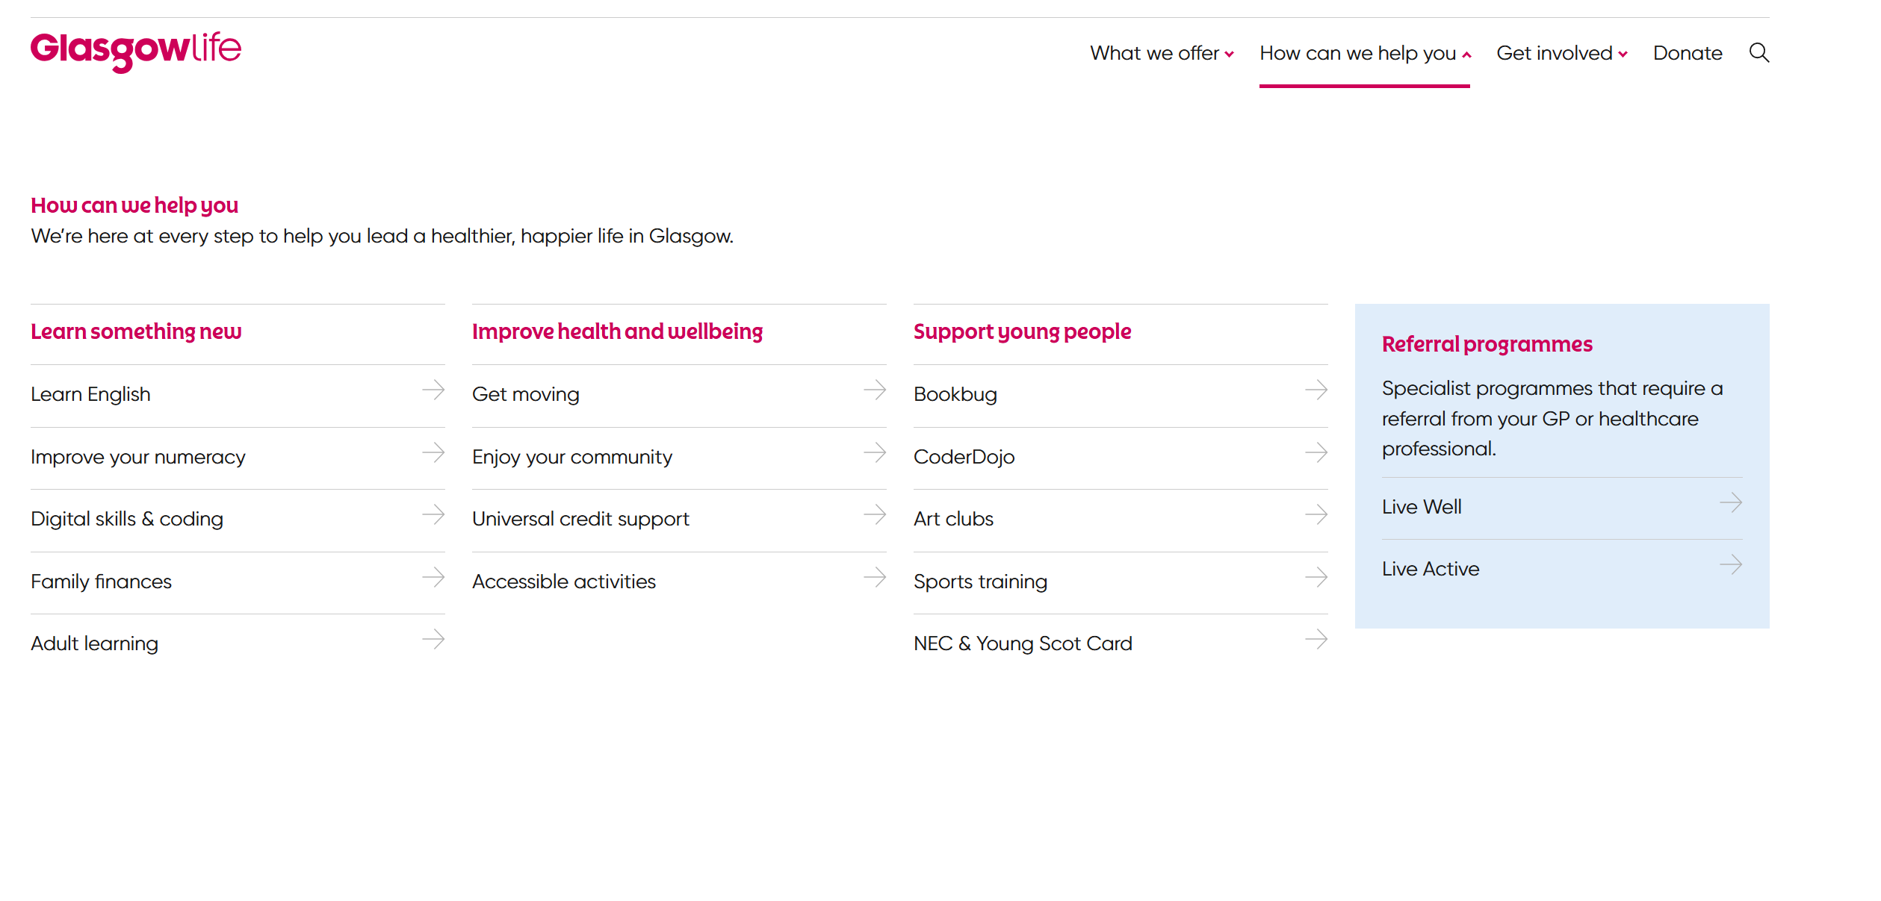Open the Learn something new heading
Image resolution: width=1881 pixels, height=901 pixels.
click(136, 331)
